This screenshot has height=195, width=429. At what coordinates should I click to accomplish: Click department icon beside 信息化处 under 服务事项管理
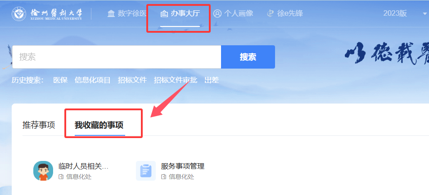point(163,177)
